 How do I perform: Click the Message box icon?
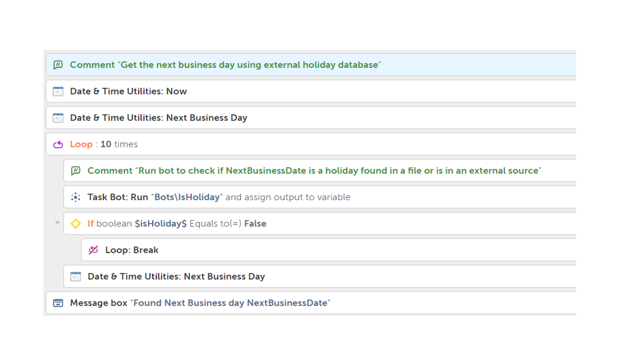click(58, 303)
